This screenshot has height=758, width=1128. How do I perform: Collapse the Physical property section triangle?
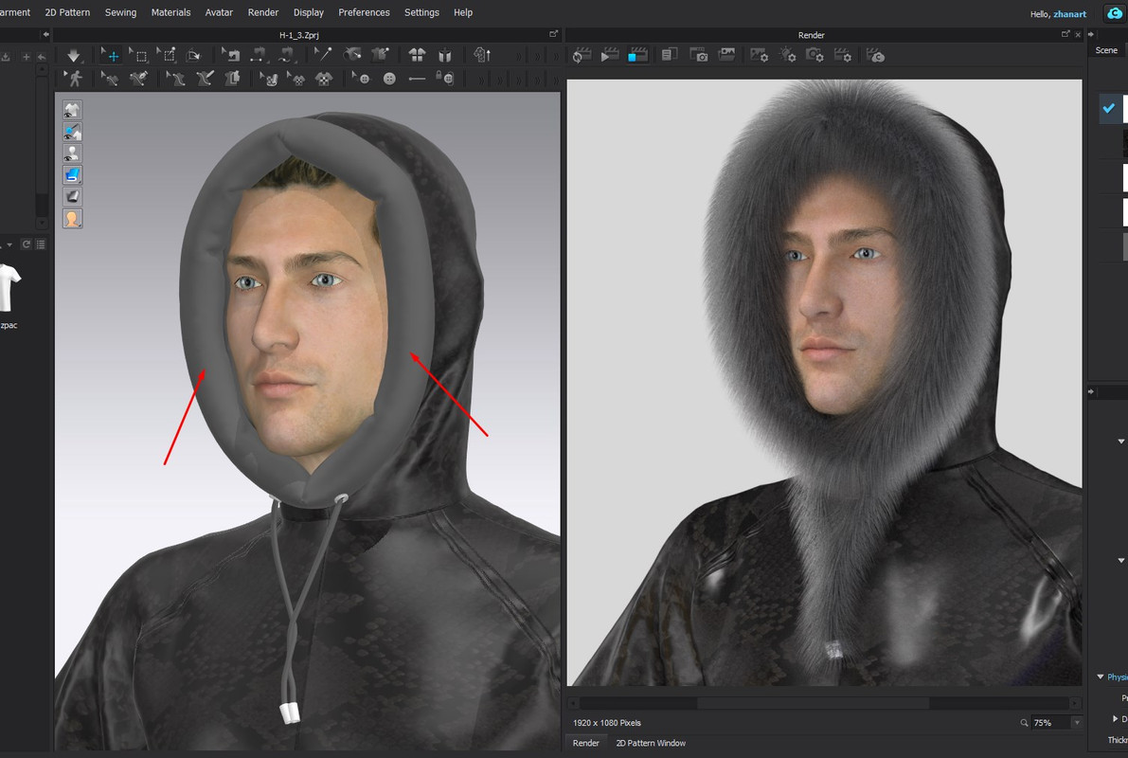tap(1100, 677)
